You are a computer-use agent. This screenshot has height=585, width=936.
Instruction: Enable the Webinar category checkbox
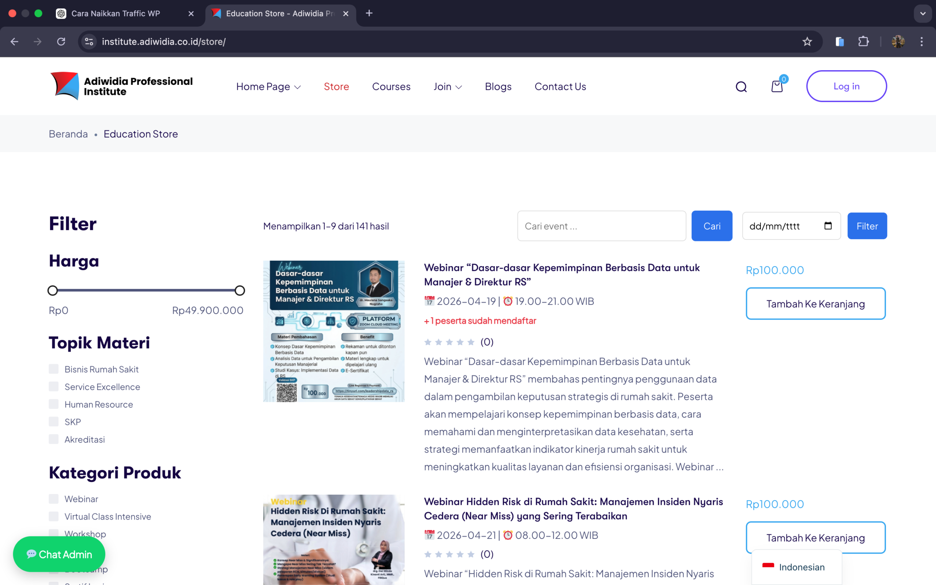(54, 498)
